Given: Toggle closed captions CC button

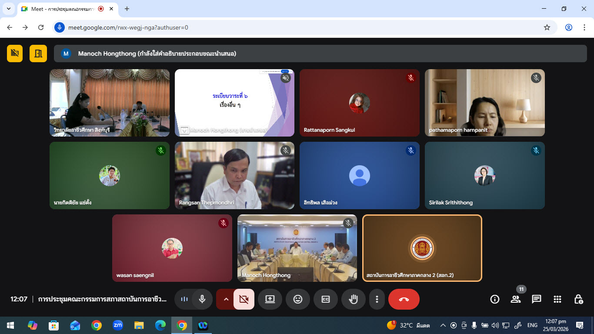Looking at the screenshot, I should tap(325, 299).
